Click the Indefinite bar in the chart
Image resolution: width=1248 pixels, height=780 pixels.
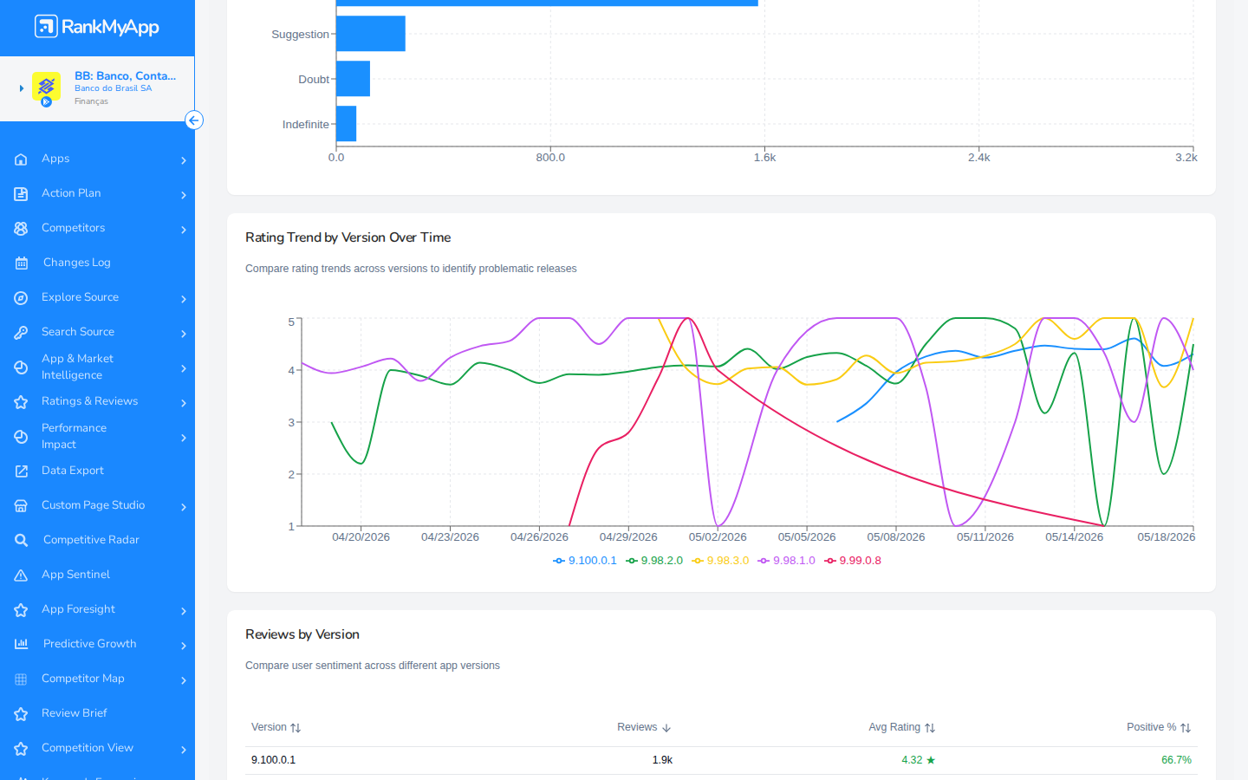tap(346, 124)
